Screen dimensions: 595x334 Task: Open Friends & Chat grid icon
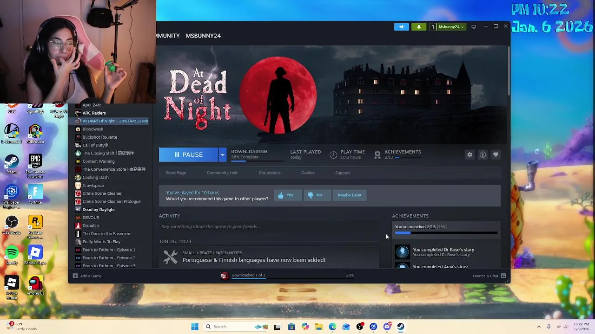[503, 276]
